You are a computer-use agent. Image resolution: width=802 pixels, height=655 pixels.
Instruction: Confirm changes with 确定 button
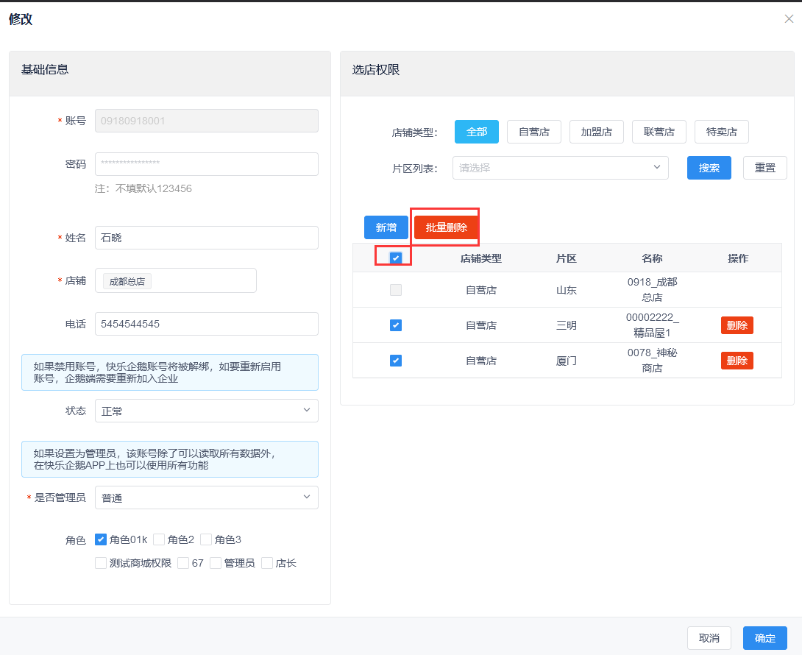(x=764, y=638)
